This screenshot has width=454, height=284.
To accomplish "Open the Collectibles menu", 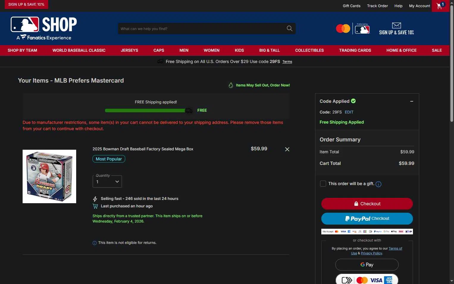I will (309, 50).
